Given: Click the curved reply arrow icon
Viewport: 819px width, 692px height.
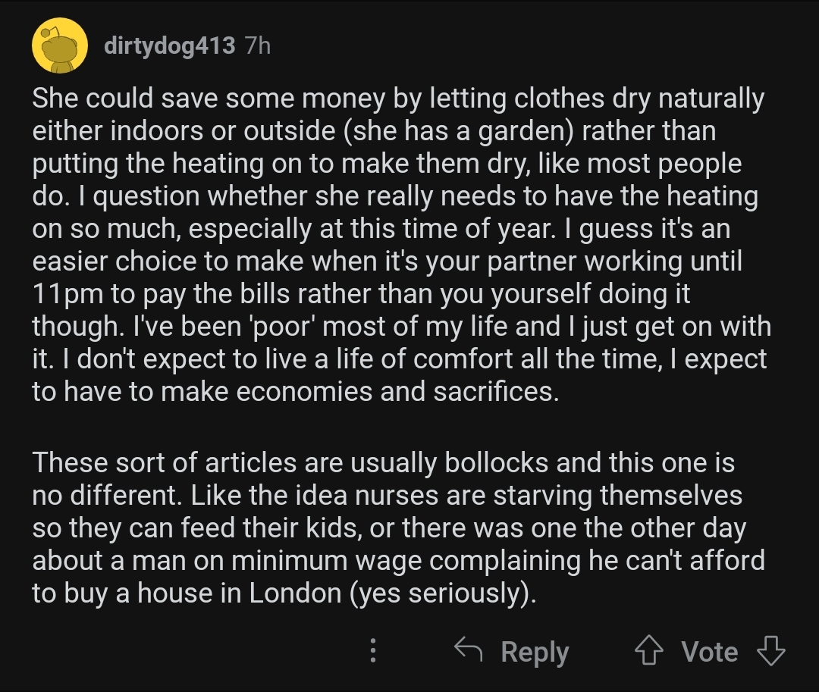Looking at the screenshot, I should [x=468, y=650].
